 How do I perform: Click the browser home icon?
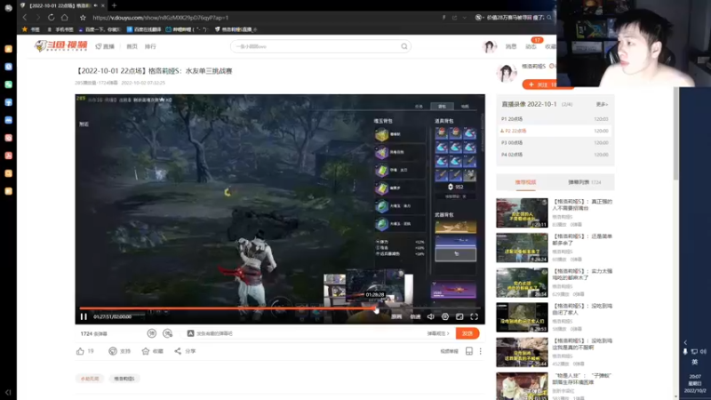(x=64, y=17)
